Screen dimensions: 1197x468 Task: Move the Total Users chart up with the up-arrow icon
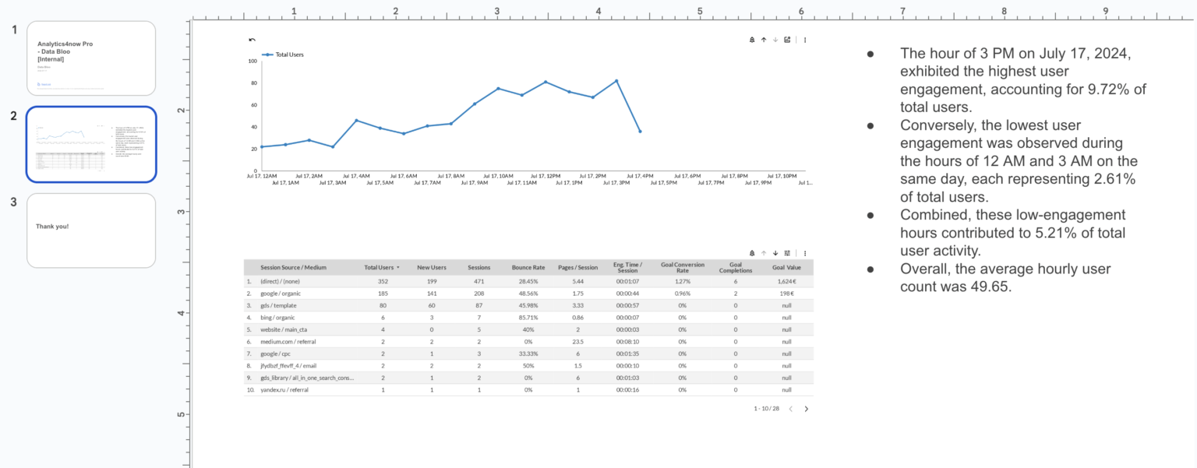[764, 40]
